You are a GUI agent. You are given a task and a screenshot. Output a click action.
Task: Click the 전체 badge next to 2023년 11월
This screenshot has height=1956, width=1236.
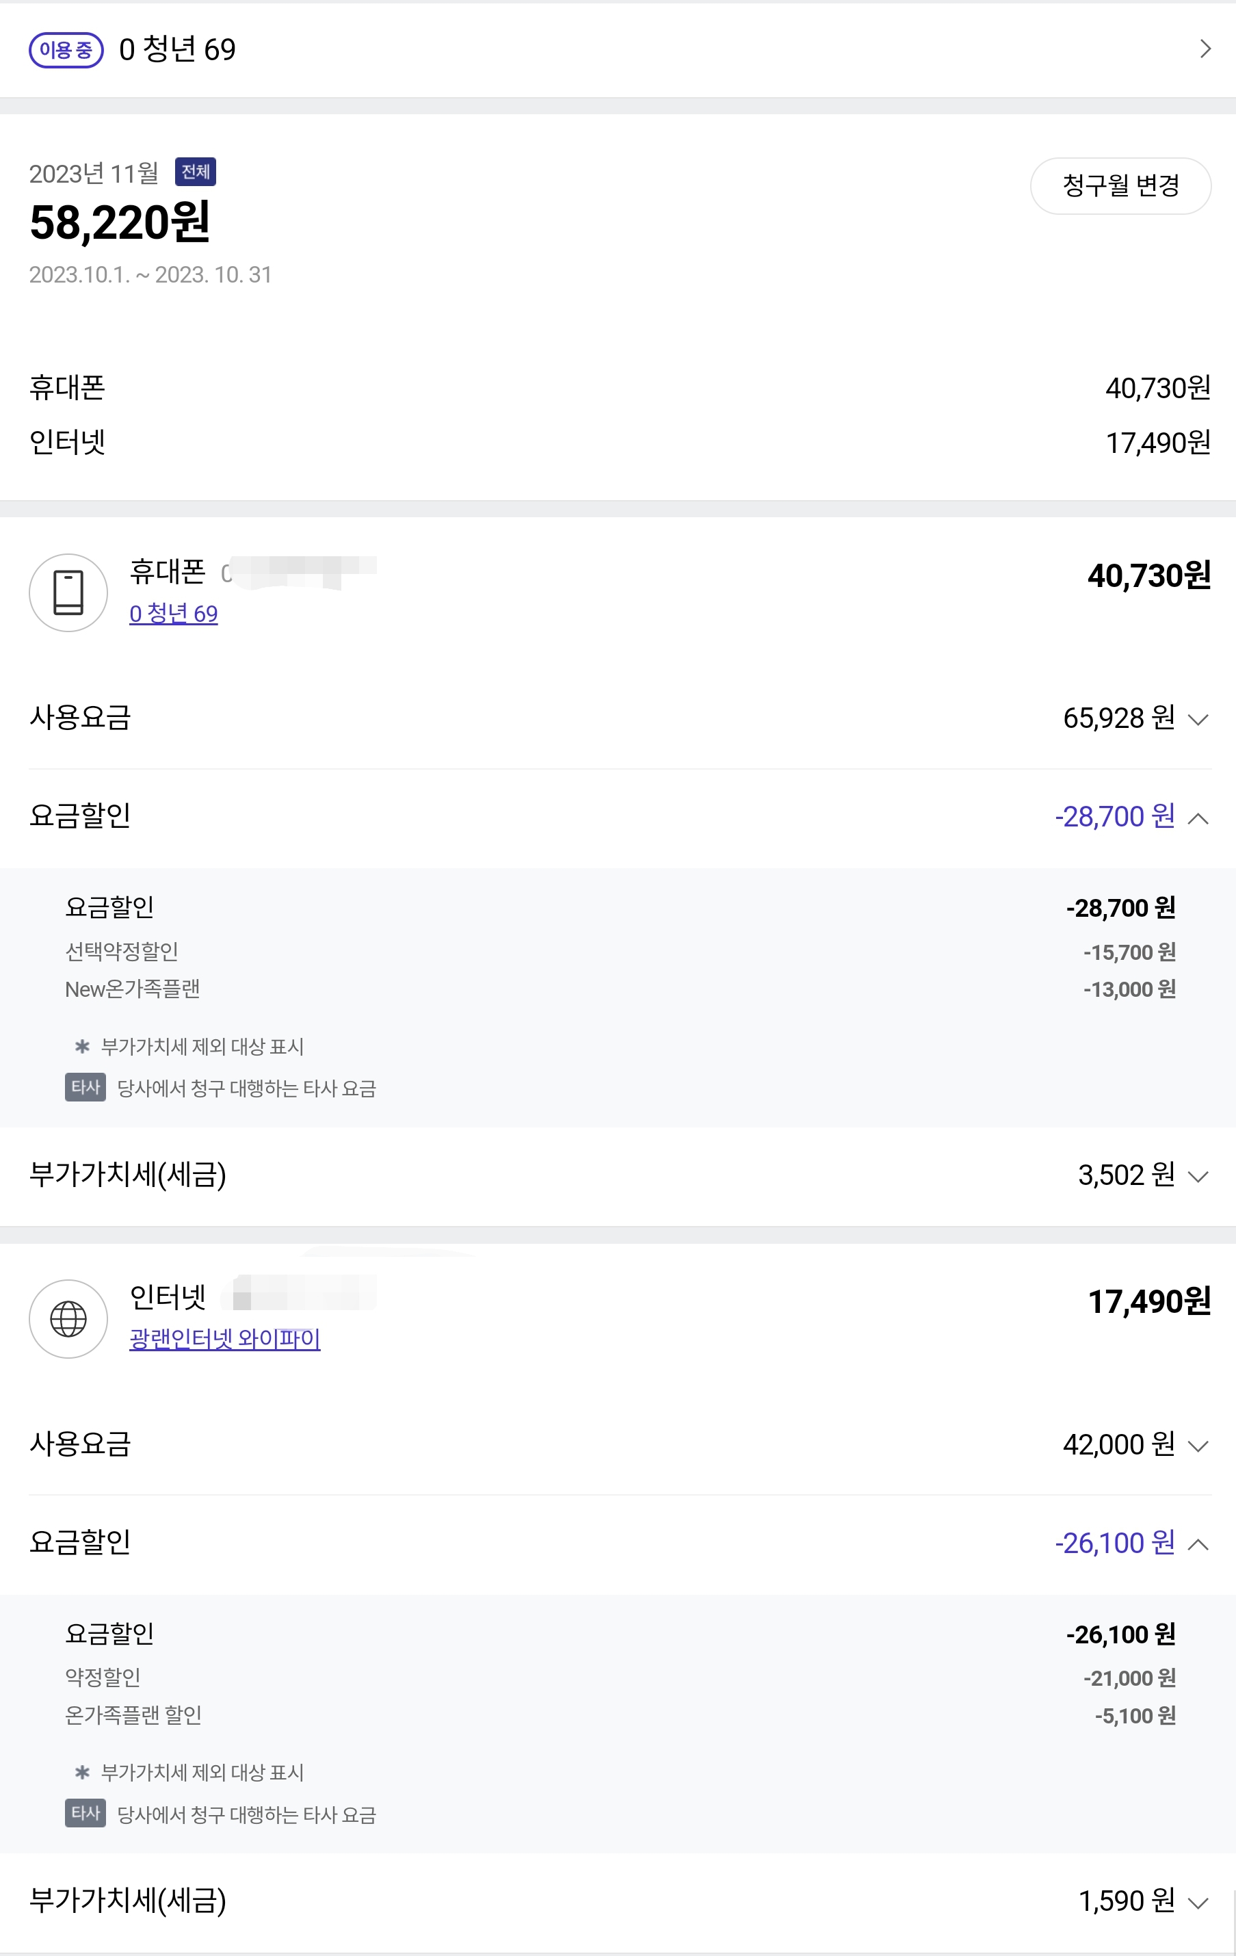click(x=195, y=172)
